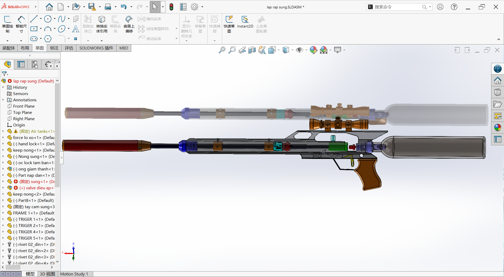Collapse the CommandManager with the caret
The width and height of the screenshot is (504, 277).
point(498,40)
